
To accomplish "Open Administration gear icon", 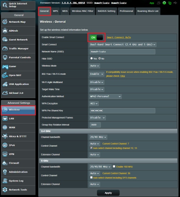I will (5, 172).
